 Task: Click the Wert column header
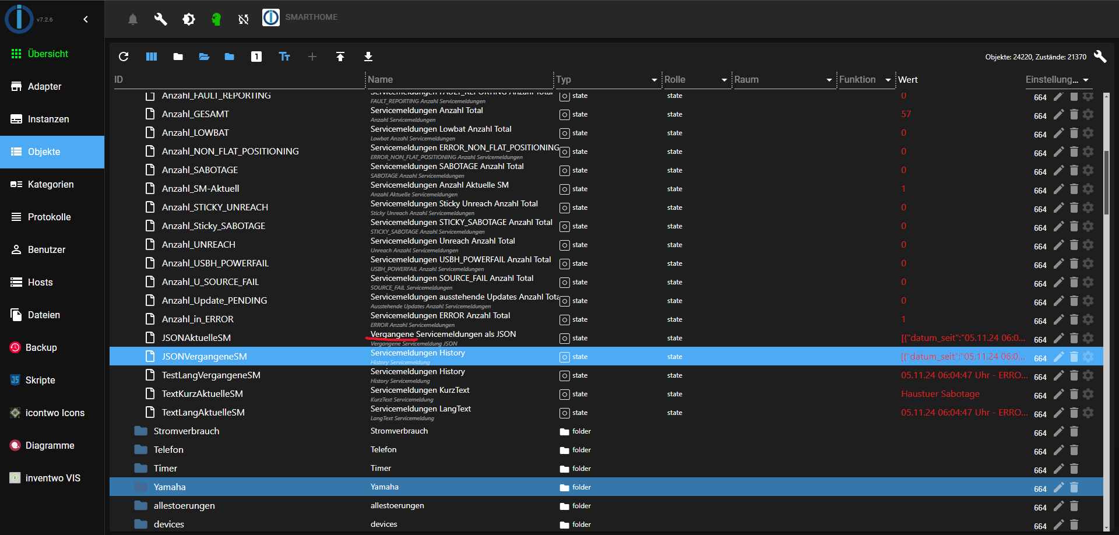(908, 80)
